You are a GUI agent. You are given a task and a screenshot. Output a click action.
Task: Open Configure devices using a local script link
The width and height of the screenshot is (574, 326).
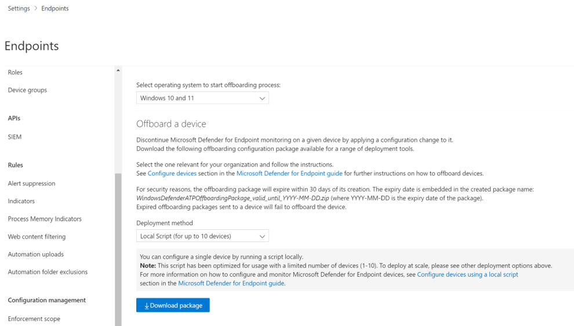tap(467, 274)
